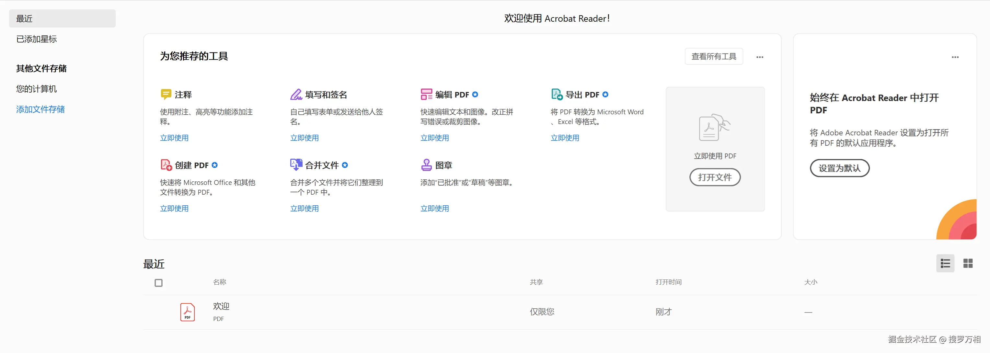Select 您的计算机 in the sidebar

pyautogui.click(x=37, y=89)
